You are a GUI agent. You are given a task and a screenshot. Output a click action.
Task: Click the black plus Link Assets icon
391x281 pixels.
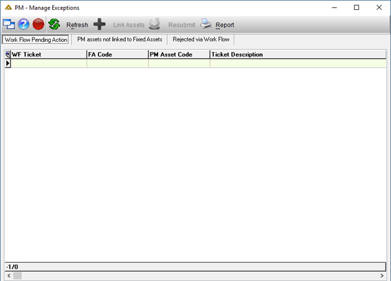tap(99, 24)
